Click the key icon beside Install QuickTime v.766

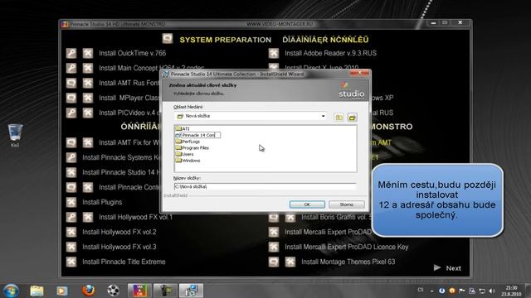(71, 53)
